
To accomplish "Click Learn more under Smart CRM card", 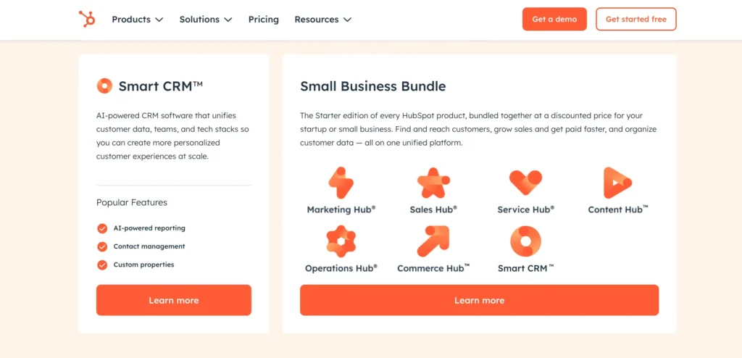I will (x=174, y=300).
